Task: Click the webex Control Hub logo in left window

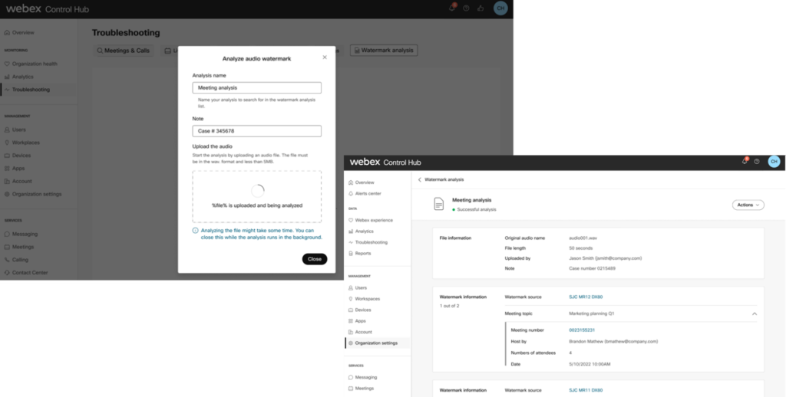Action: [x=47, y=8]
